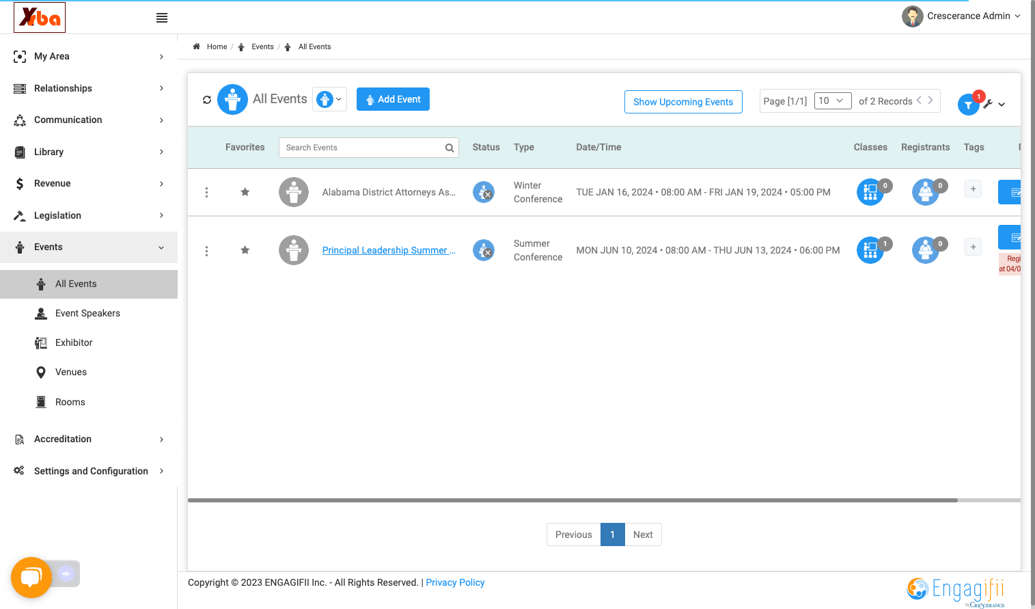Image resolution: width=1035 pixels, height=609 pixels.
Task: Click Show Upcoming Events button
Action: tap(683, 102)
